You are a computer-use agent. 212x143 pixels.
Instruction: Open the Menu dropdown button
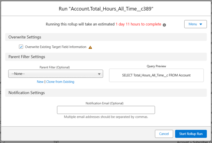195,24
